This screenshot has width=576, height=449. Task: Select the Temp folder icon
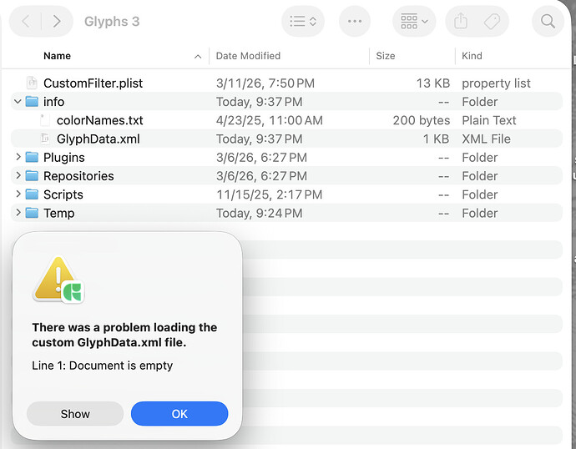[x=32, y=213]
